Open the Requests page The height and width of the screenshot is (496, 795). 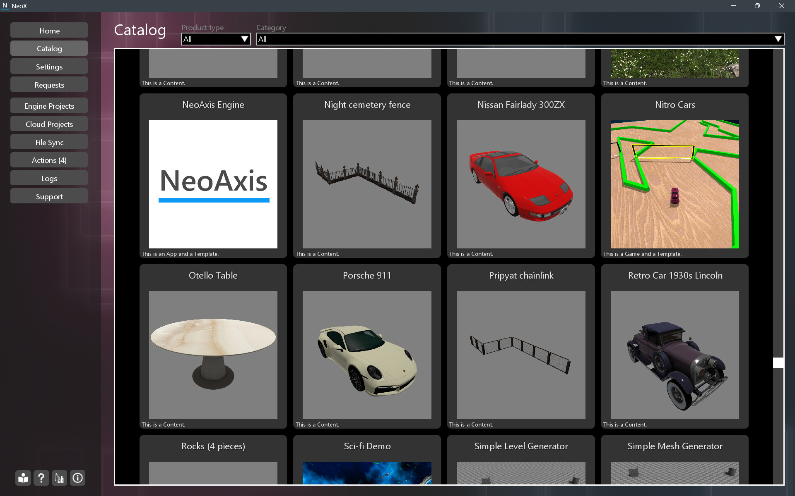[49, 85]
